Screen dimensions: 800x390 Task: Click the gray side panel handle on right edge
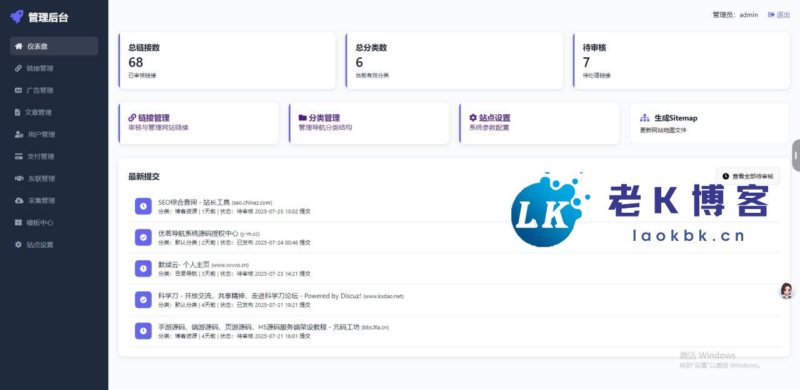[x=796, y=155]
